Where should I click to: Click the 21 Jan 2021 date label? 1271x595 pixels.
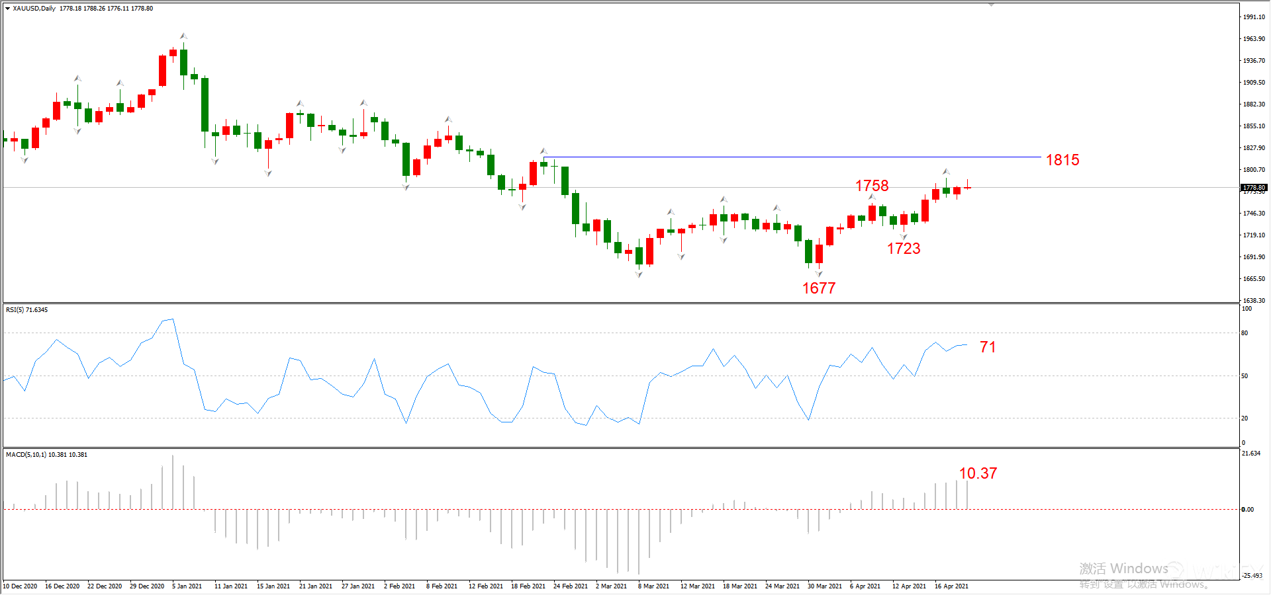point(316,586)
